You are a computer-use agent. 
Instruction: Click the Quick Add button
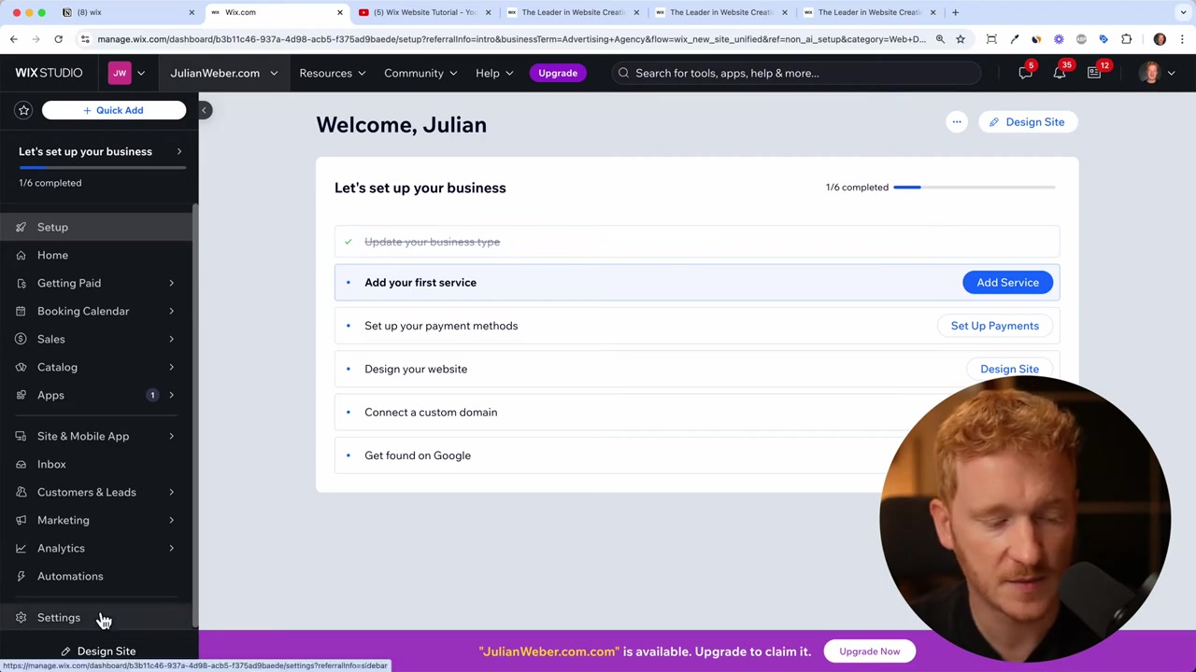(113, 110)
